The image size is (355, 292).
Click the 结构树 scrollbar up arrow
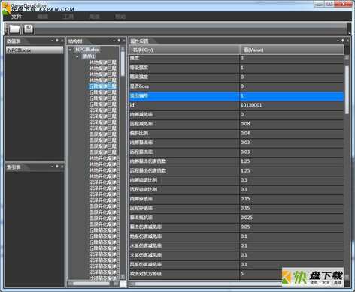point(123,49)
